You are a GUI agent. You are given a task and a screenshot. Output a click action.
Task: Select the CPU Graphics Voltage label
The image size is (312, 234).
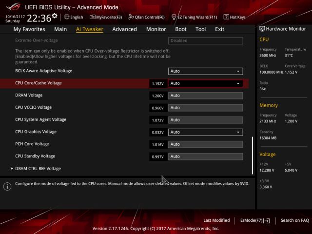tap(36, 132)
